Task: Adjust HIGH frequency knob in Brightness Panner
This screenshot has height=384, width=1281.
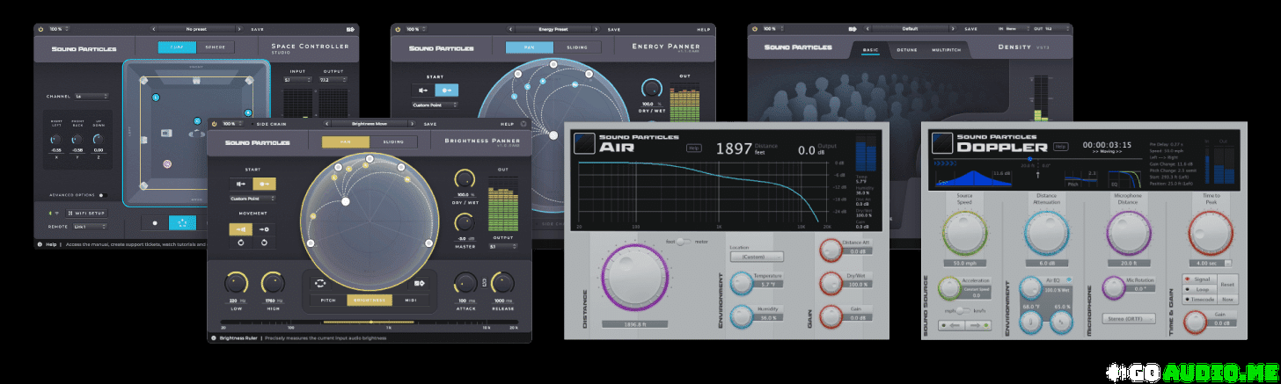Action: 273,283
